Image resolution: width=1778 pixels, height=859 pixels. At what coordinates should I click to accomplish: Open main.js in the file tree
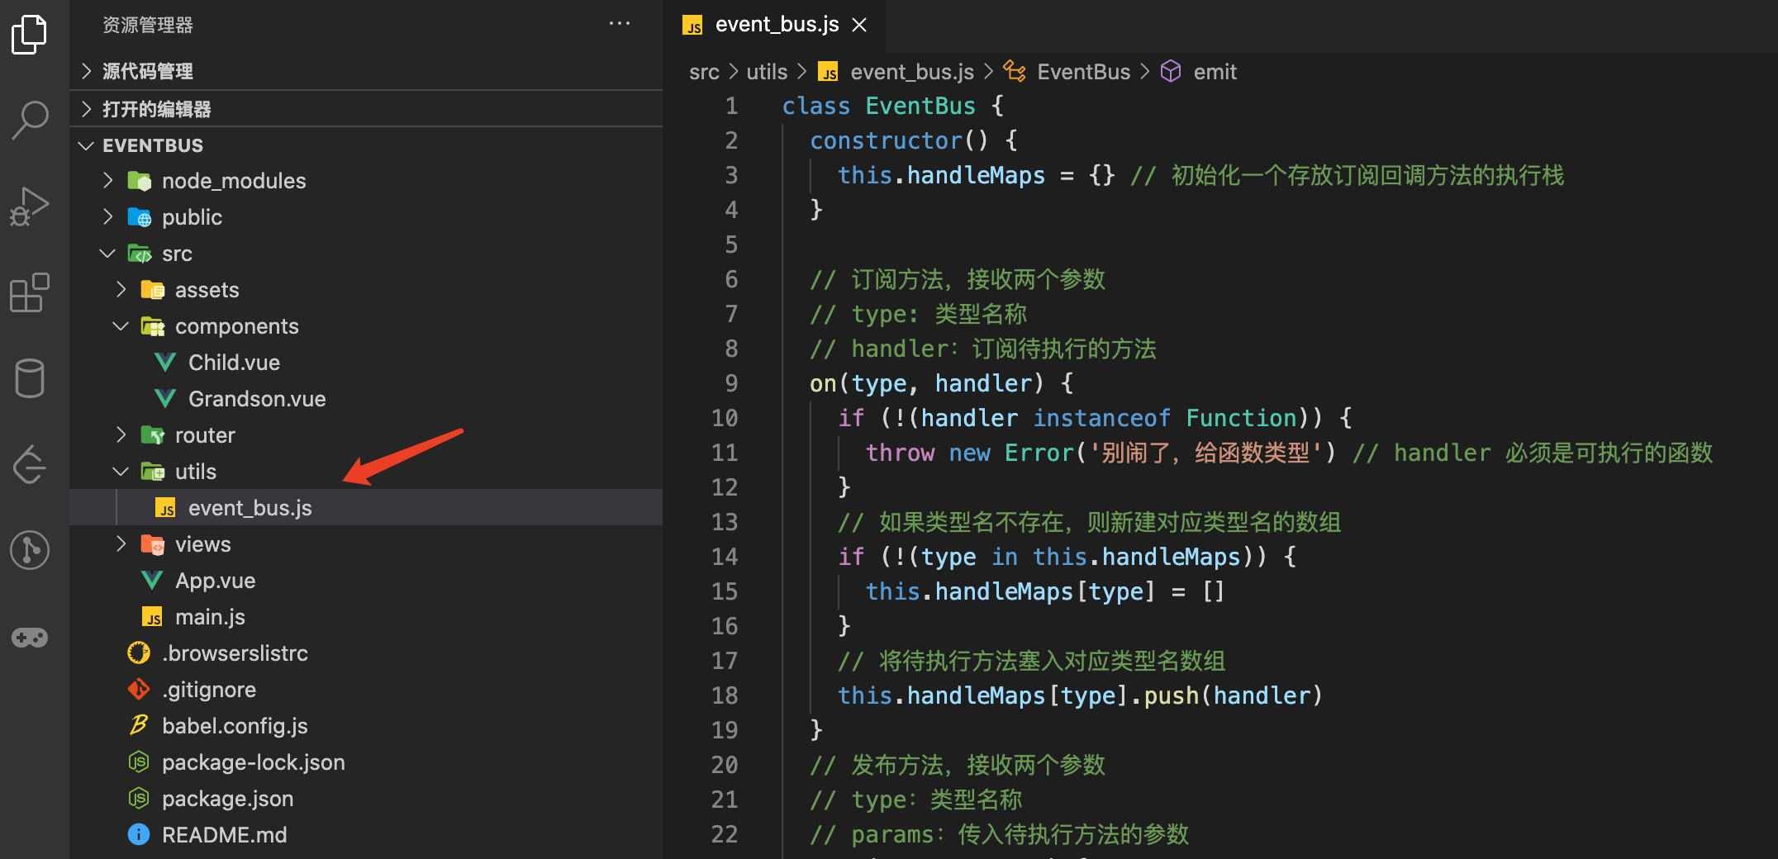point(210,617)
